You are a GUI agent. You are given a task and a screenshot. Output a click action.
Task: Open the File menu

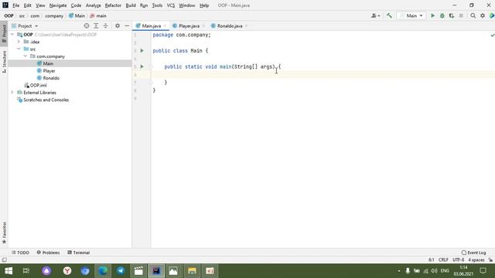click(x=15, y=5)
